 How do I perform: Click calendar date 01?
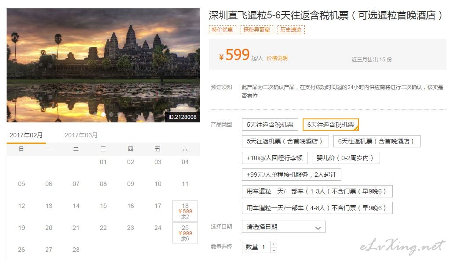pos(103,162)
